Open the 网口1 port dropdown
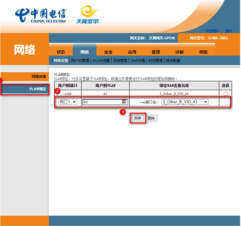Image resolution: width=241 pixels, height=226 pixels. coord(68,102)
